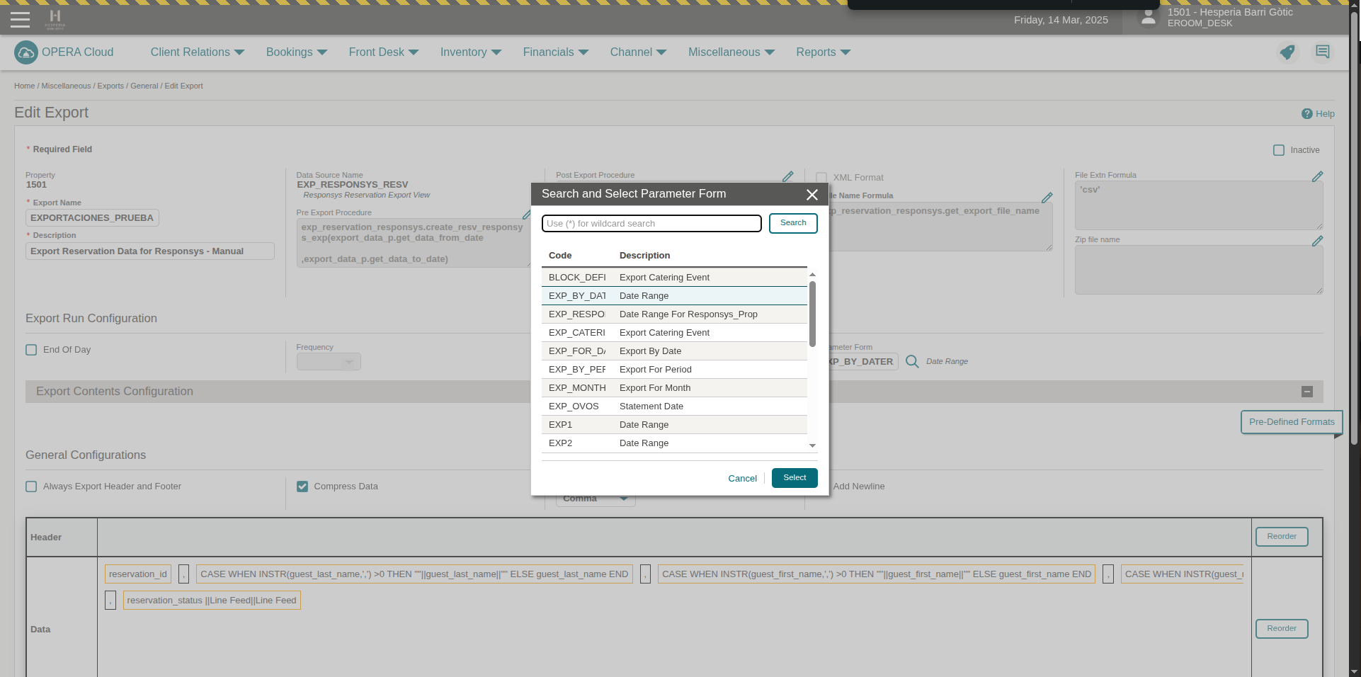The height and width of the screenshot is (677, 1361).
Task: Enable the End Of Day checkbox
Action: coord(31,350)
